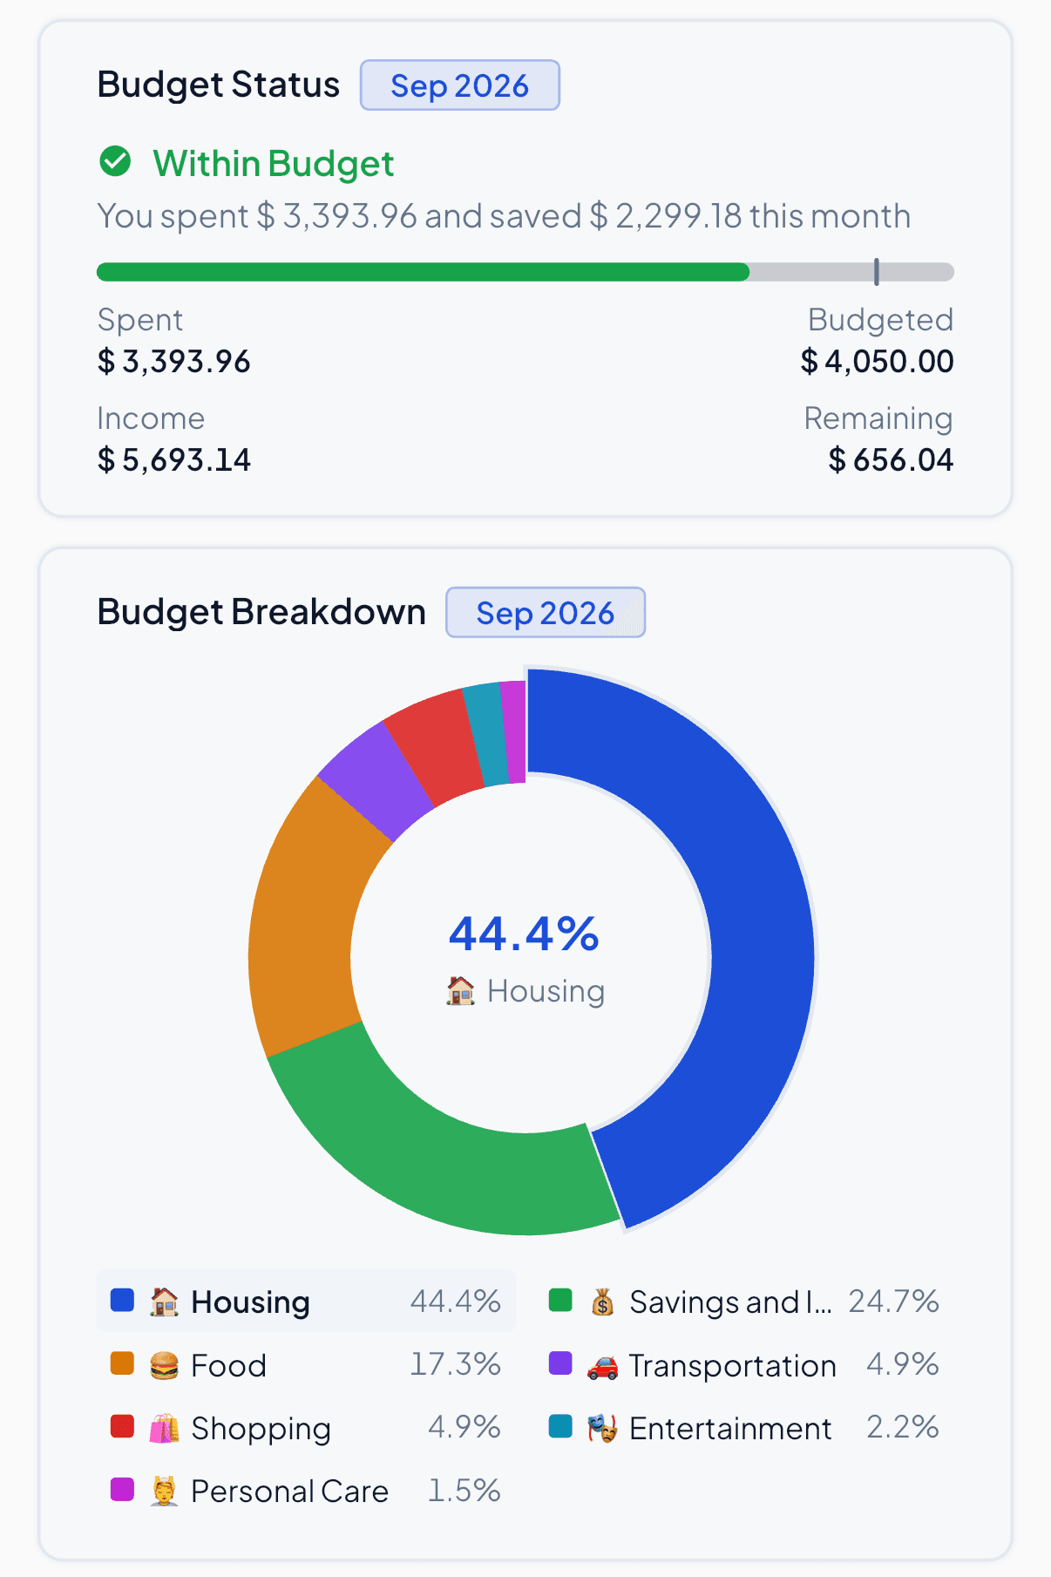Click the budget marker tick on progress bar
Viewport: 1051px width, 1577px height.
(877, 272)
